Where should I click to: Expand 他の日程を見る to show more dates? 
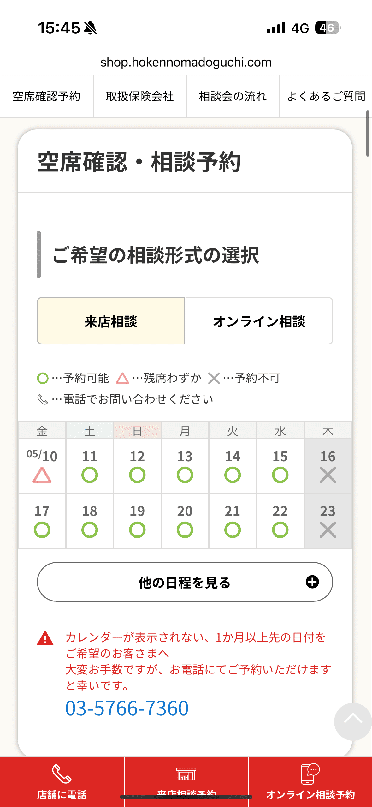click(185, 582)
